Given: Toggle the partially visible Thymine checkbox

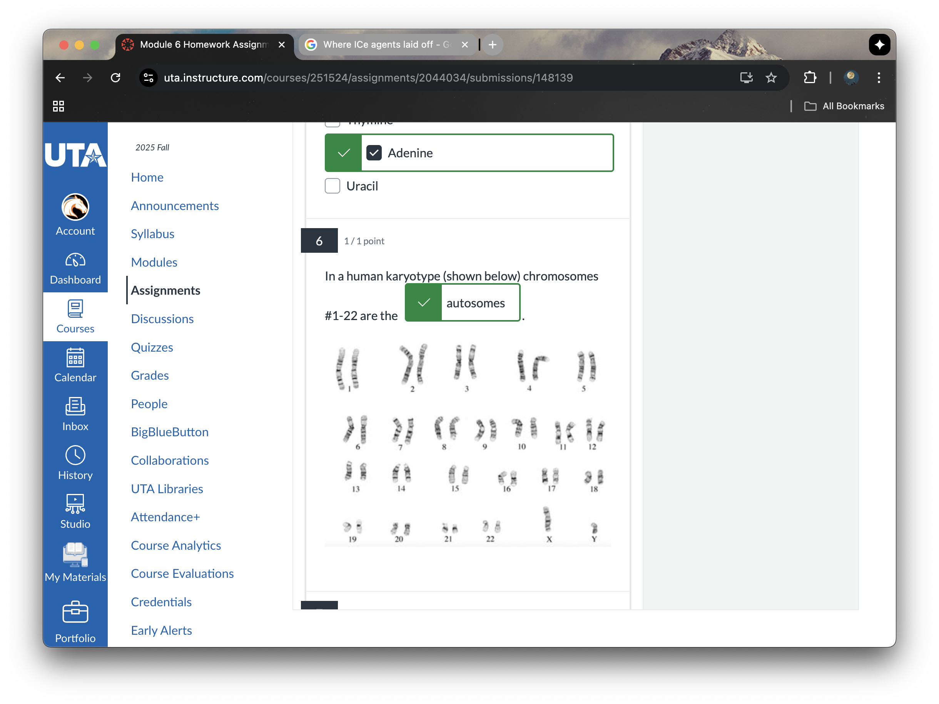Looking at the screenshot, I should point(332,124).
